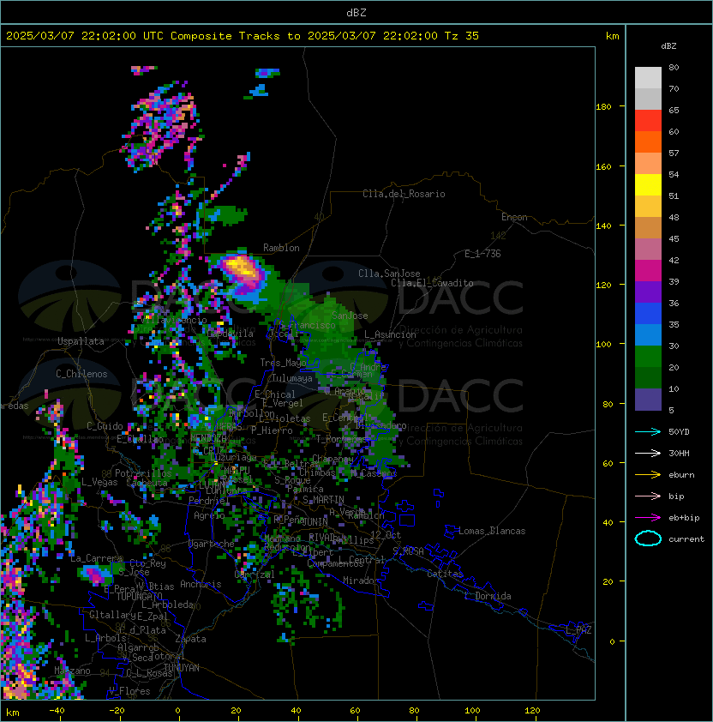Click the 'Clla.El_Cavadito' map label
The image size is (713, 722).
click(x=432, y=283)
